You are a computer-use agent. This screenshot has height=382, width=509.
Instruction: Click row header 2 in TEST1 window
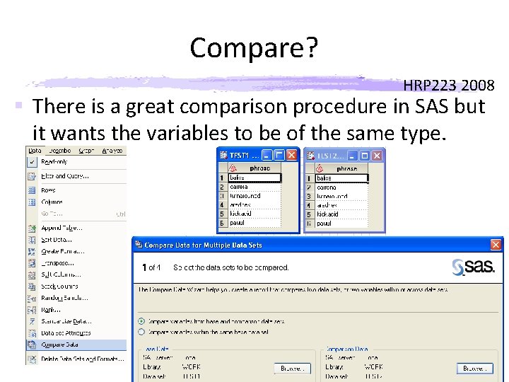(223, 187)
